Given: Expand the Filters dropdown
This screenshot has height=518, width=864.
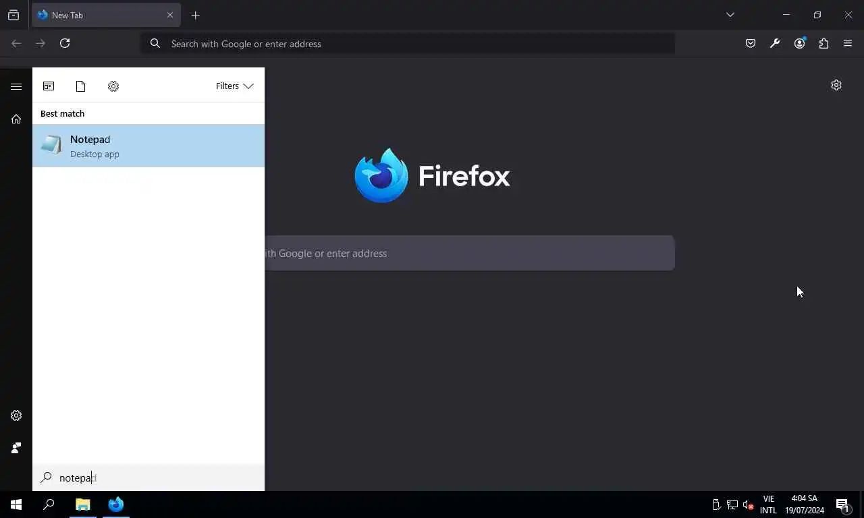Looking at the screenshot, I should click(234, 86).
